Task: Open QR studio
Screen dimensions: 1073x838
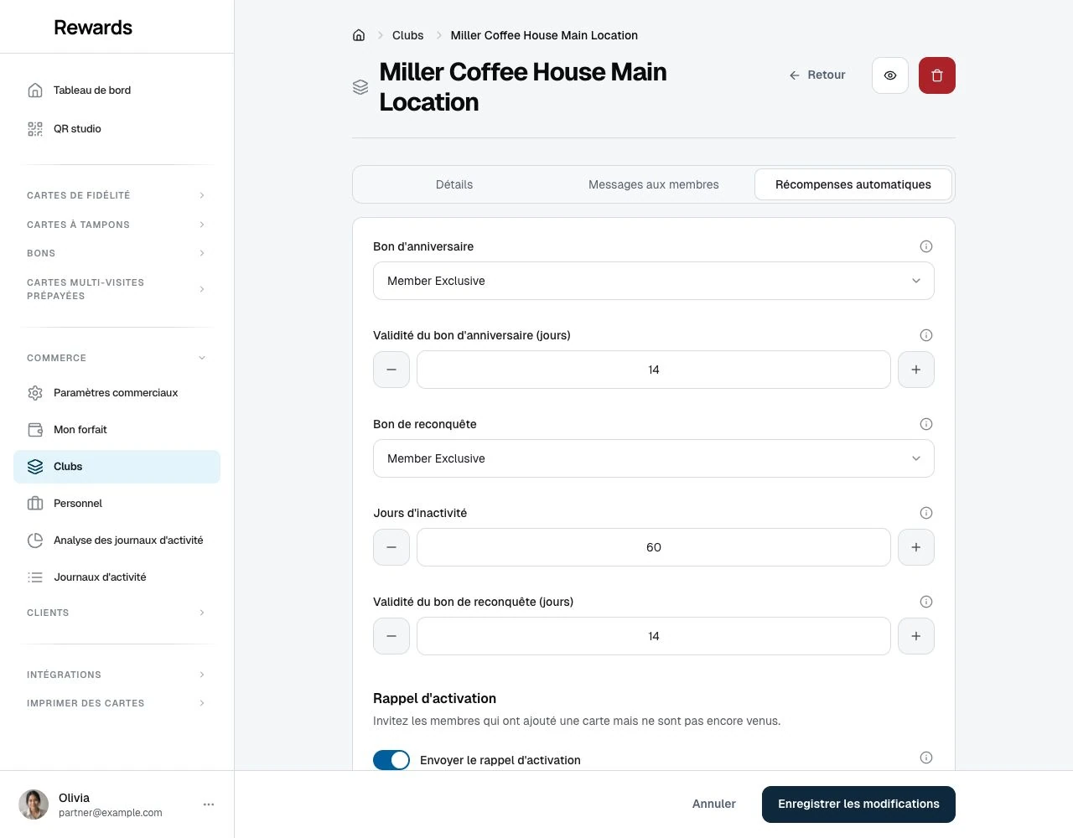Action: (x=117, y=129)
